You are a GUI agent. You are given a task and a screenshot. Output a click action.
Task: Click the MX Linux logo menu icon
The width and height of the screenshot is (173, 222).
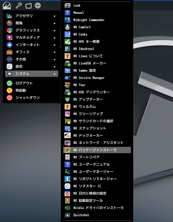point(7,5)
